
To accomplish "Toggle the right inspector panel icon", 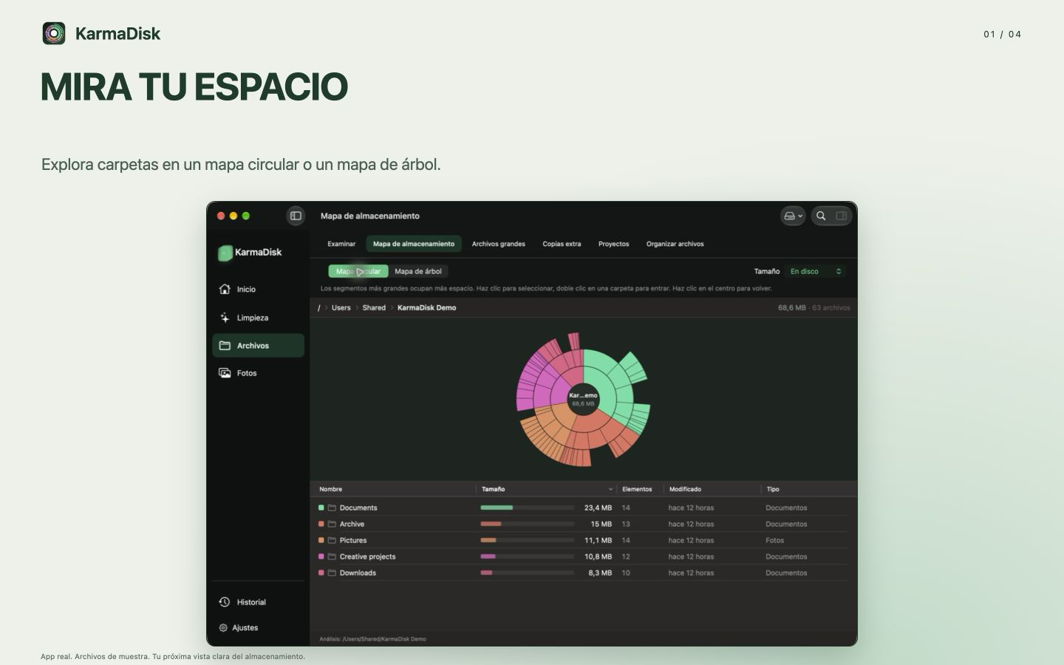I will coord(841,216).
